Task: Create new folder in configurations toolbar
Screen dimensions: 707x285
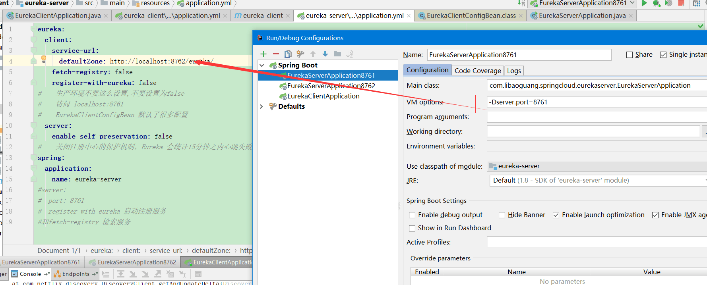Action: (337, 54)
